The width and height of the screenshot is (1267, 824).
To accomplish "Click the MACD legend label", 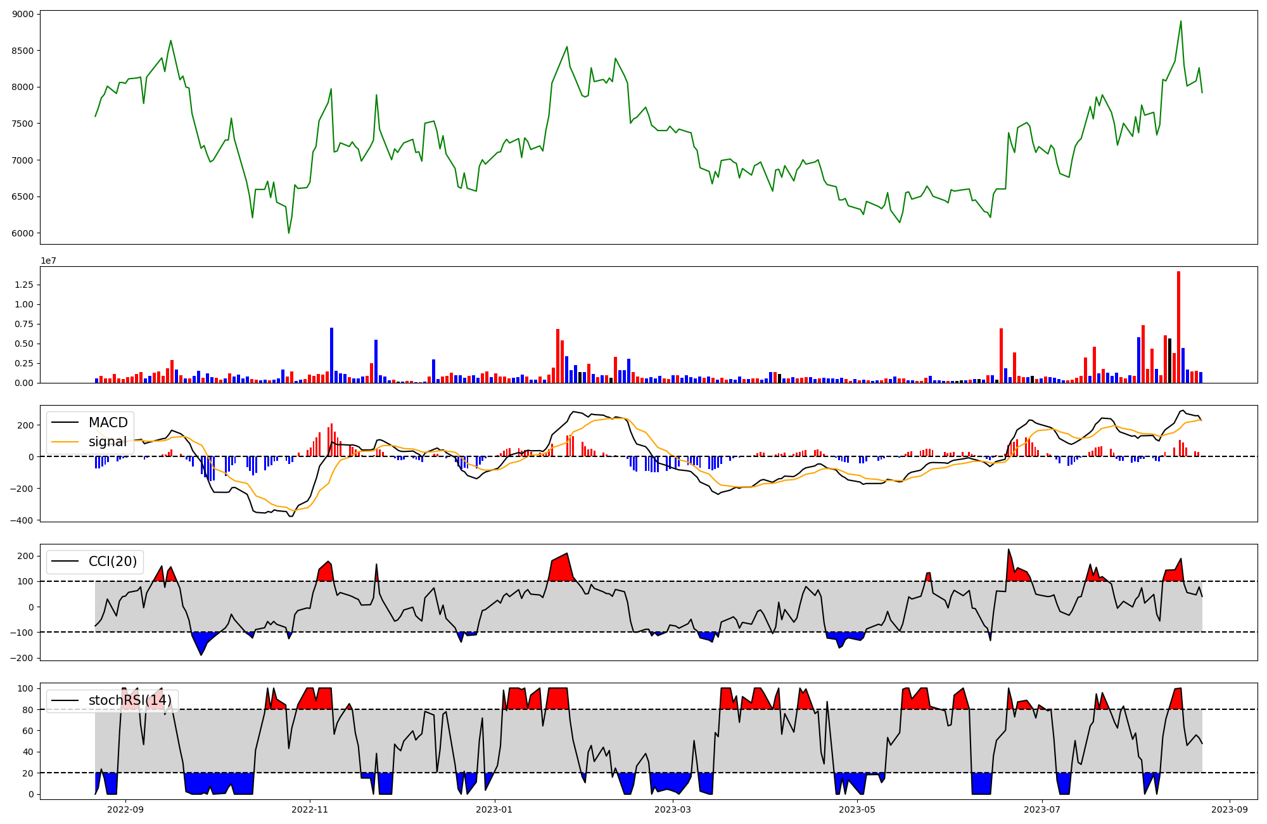I will (108, 423).
